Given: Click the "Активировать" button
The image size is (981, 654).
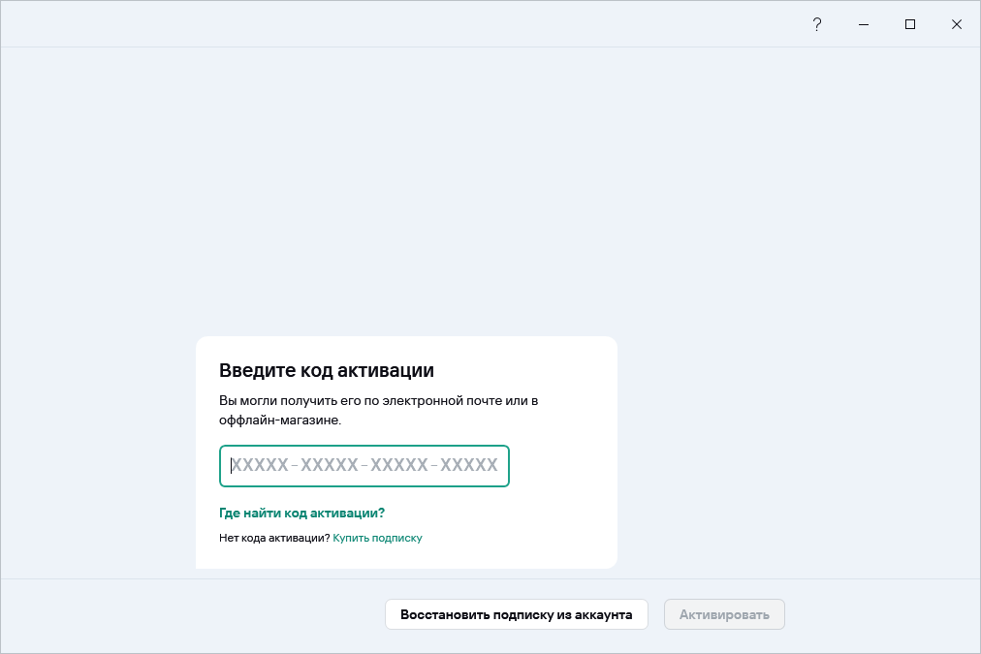Looking at the screenshot, I should [x=724, y=614].
